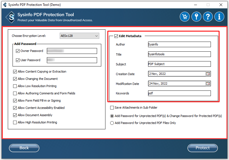229x160 pixels.
Task: Toggle the Owner Password checkbox
Action: [x=18, y=51]
